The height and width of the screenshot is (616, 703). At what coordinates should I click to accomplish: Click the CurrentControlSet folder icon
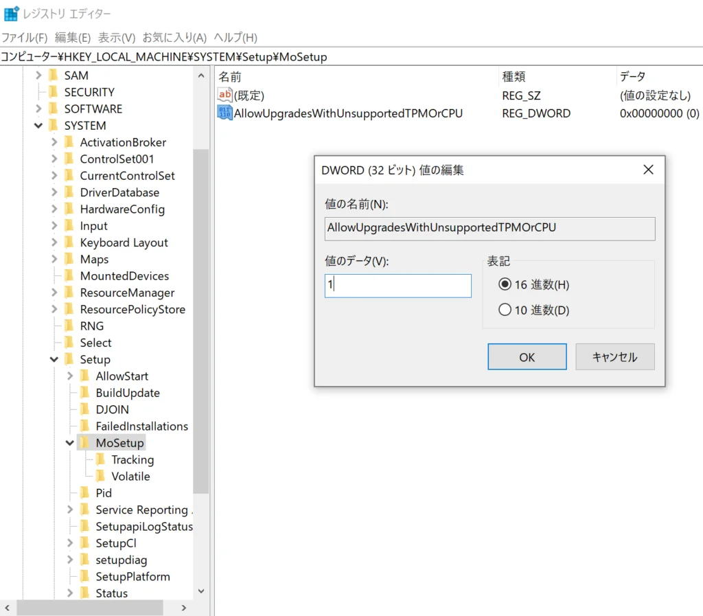coord(69,176)
